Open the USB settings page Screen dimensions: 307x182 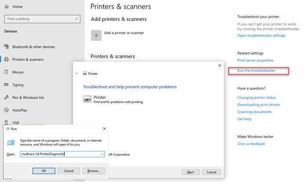pyautogui.click(x=16, y=123)
